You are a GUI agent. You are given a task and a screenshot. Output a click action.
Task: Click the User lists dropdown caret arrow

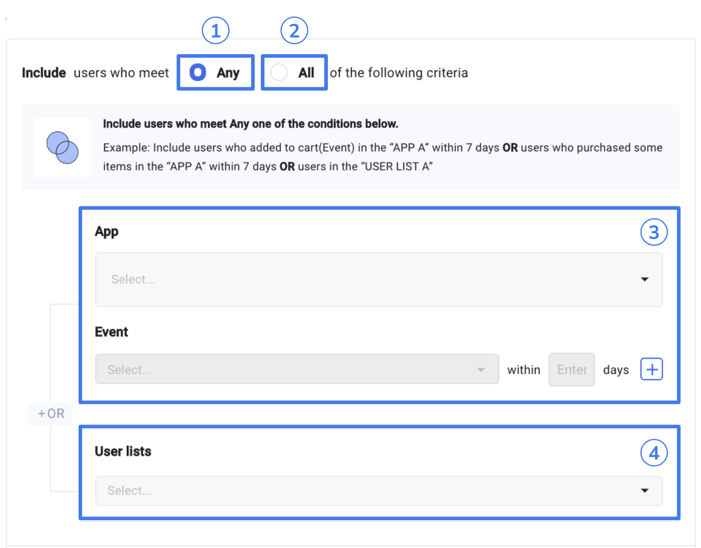tap(644, 490)
